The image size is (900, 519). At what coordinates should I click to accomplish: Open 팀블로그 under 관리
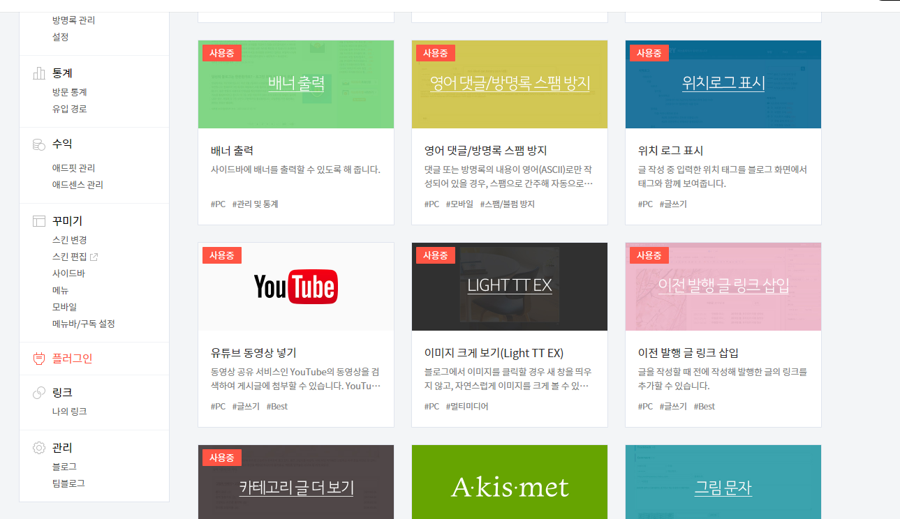68,483
